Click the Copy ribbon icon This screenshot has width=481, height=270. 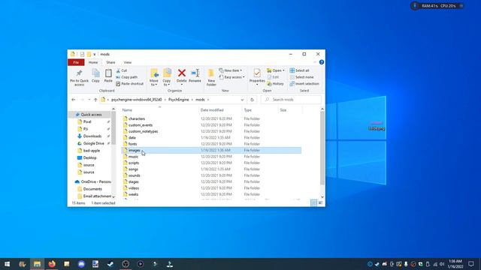tap(95, 76)
